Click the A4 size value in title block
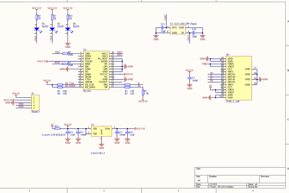 (199, 180)
